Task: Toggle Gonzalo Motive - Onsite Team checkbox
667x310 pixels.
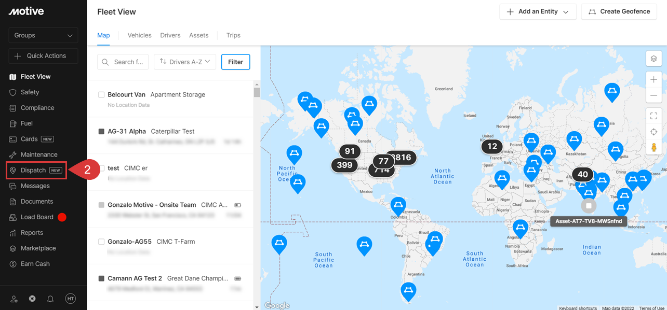Action: [x=102, y=205]
